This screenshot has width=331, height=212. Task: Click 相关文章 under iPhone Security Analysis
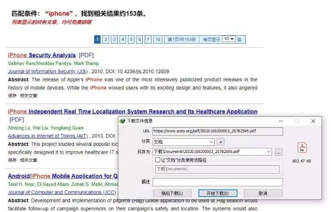pos(28,96)
